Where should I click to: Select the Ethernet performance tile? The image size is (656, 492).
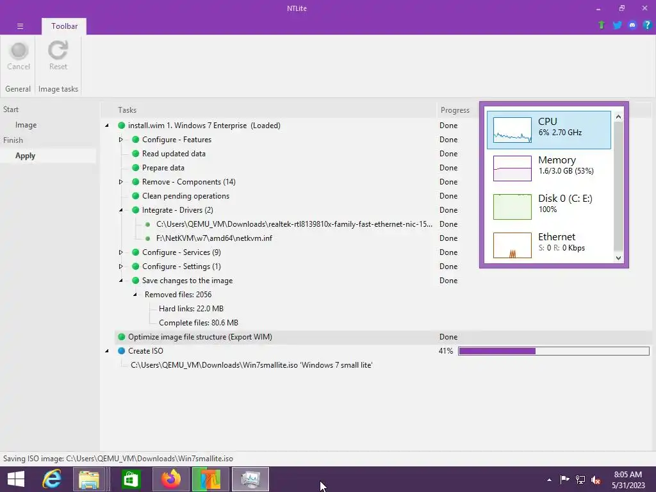point(549,245)
